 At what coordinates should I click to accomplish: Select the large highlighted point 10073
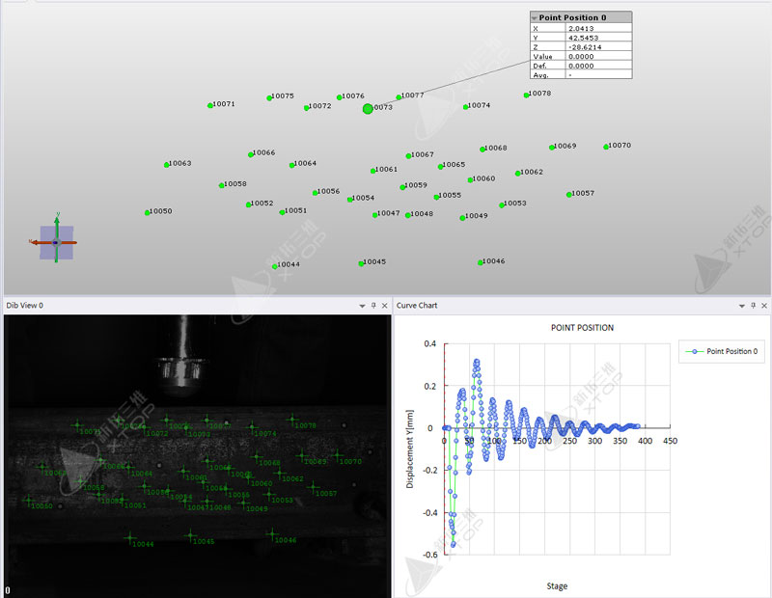[368, 109]
